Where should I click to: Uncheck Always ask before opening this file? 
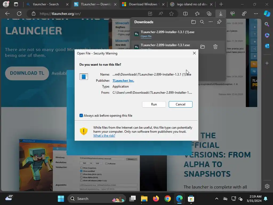coord(81,116)
